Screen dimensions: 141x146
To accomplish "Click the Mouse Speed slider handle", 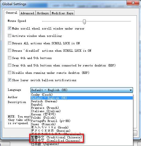I will coord(84,22).
